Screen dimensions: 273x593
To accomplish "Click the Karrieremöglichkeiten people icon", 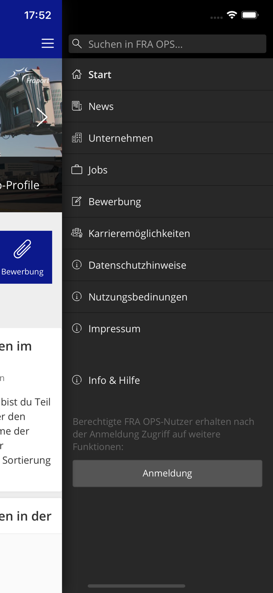I will pyautogui.click(x=77, y=233).
